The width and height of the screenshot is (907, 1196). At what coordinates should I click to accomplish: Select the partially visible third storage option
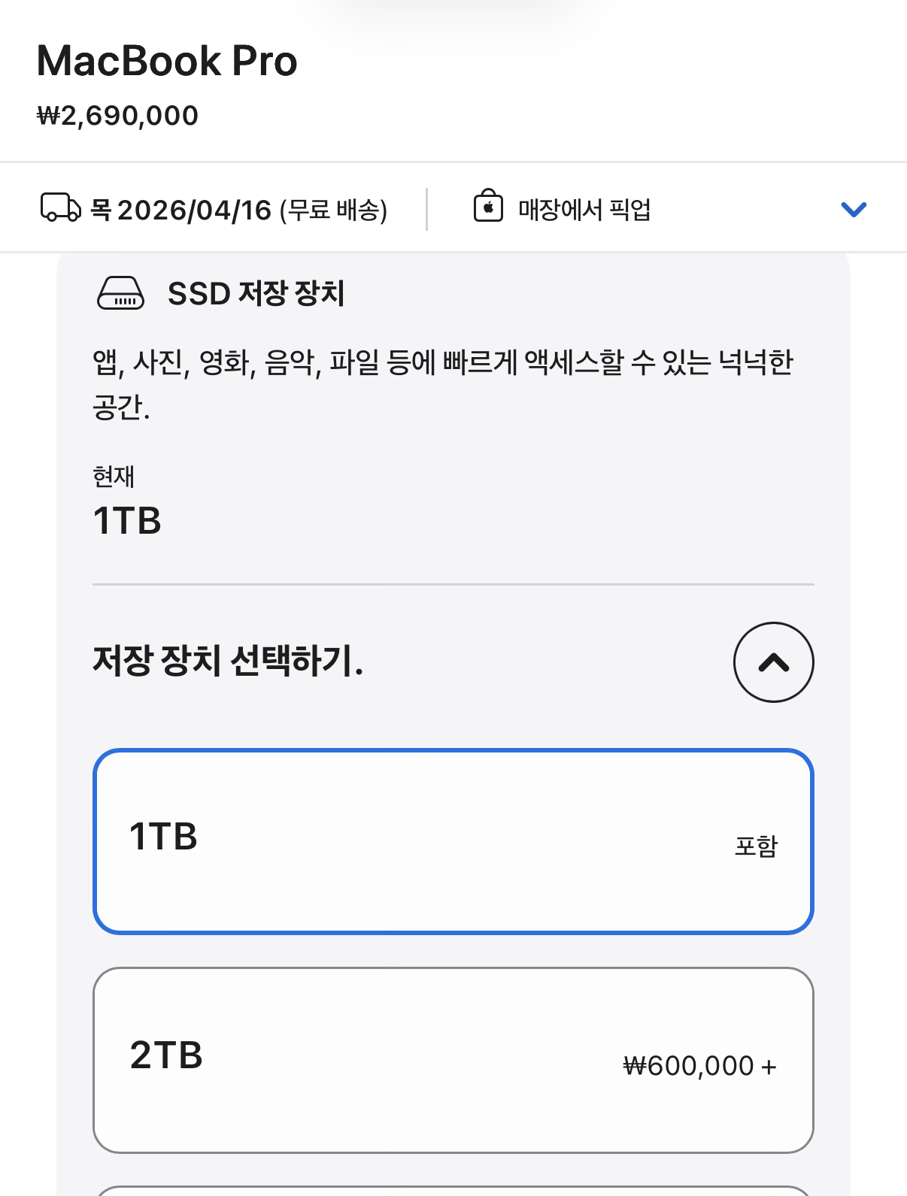tap(453, 1190)
